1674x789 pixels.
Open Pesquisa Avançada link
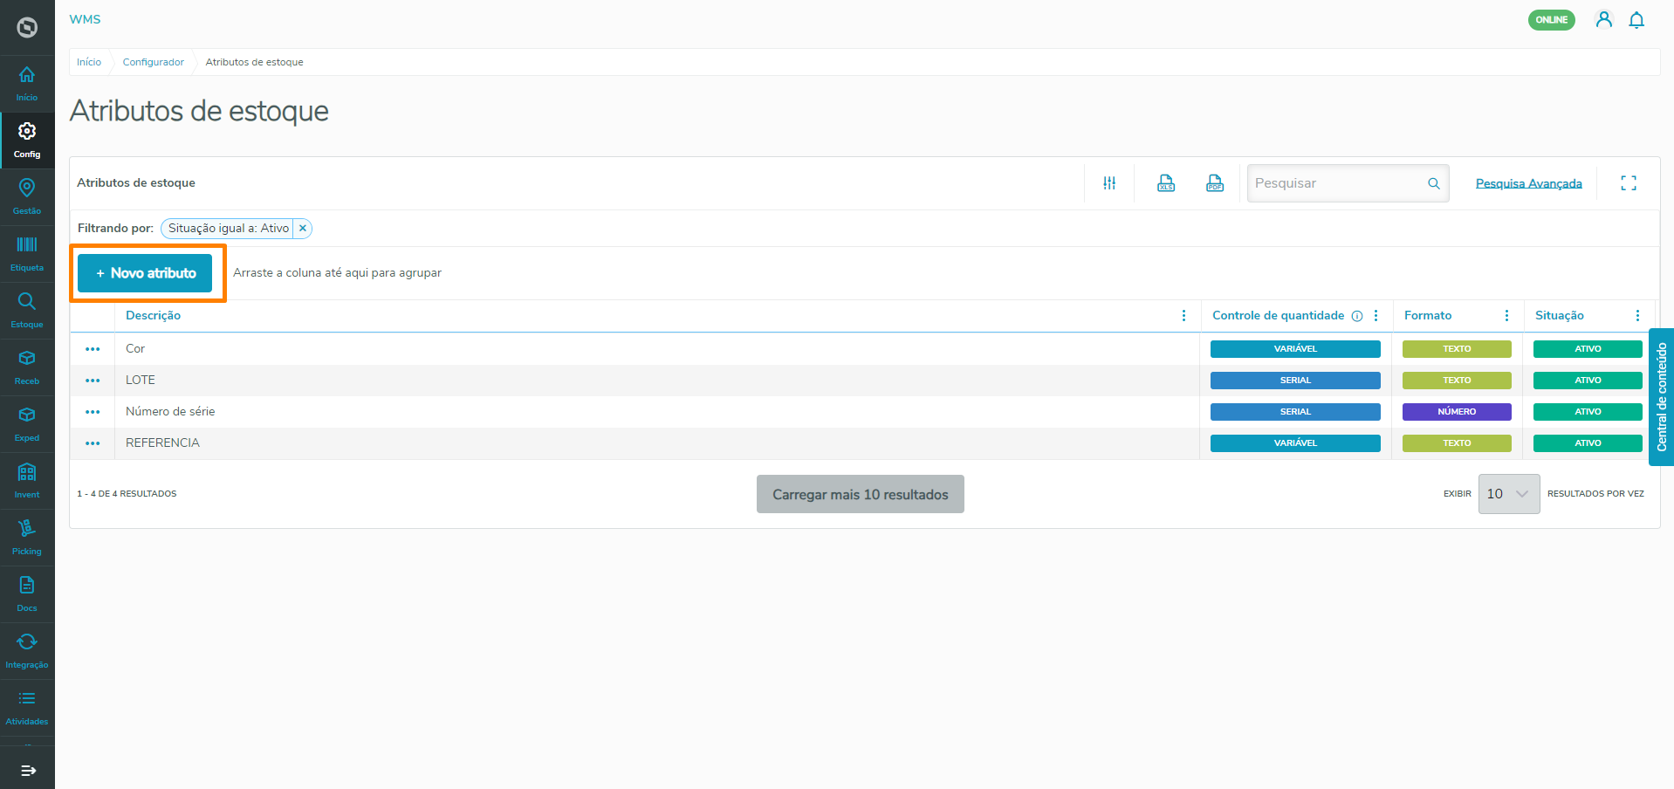1528,183
